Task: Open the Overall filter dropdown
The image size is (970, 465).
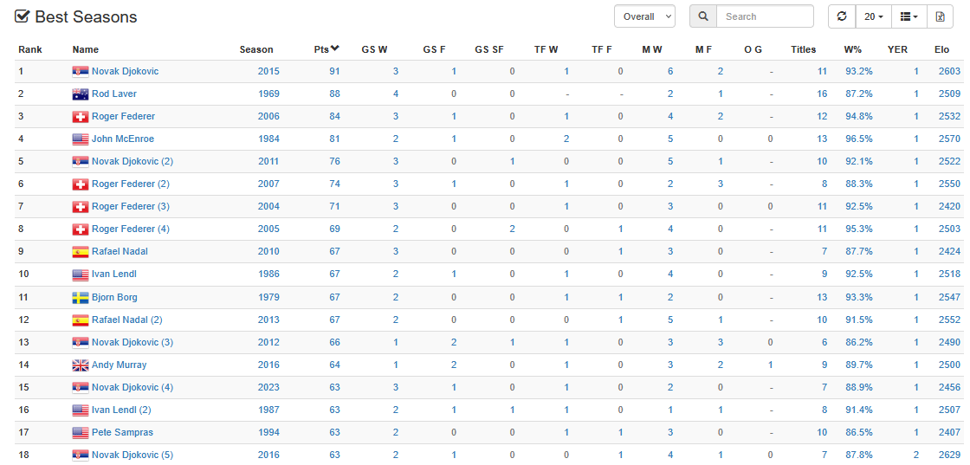Action: [x=644, y=16]
